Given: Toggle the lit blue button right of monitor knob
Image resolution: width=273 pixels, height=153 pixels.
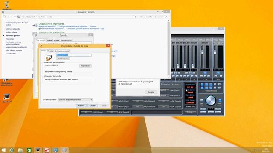Looking at the screenshot, I should point(220,100).
